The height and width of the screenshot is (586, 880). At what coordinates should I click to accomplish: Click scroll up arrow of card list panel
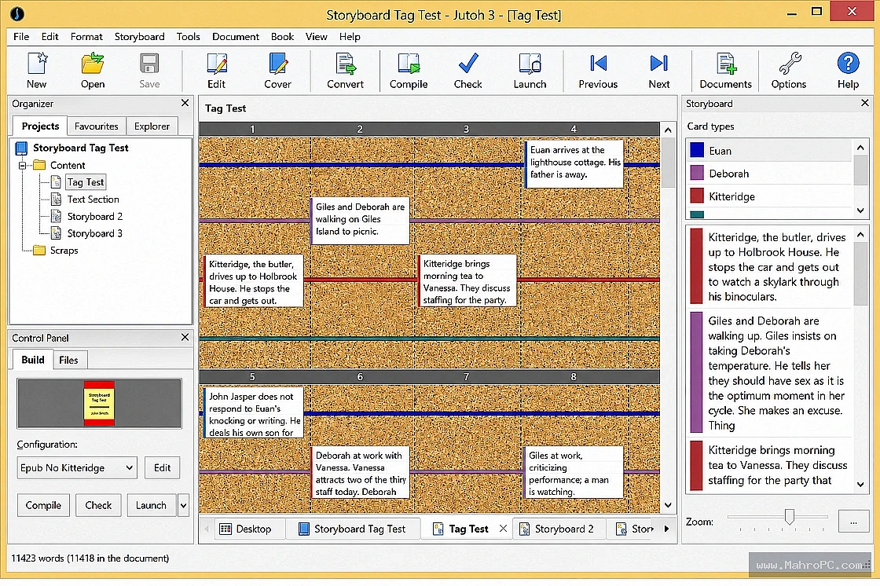click(860, 235)
